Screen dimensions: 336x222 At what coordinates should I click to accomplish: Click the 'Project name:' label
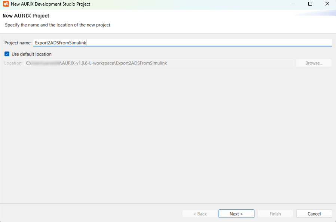point(18,43)
